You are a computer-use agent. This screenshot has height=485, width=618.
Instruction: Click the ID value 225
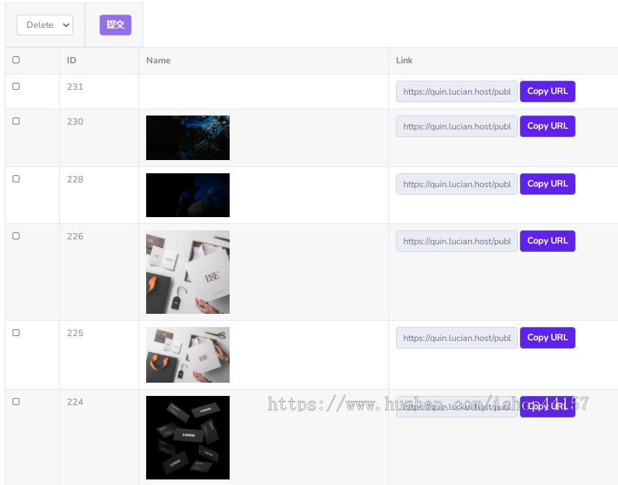pos(75,333)
